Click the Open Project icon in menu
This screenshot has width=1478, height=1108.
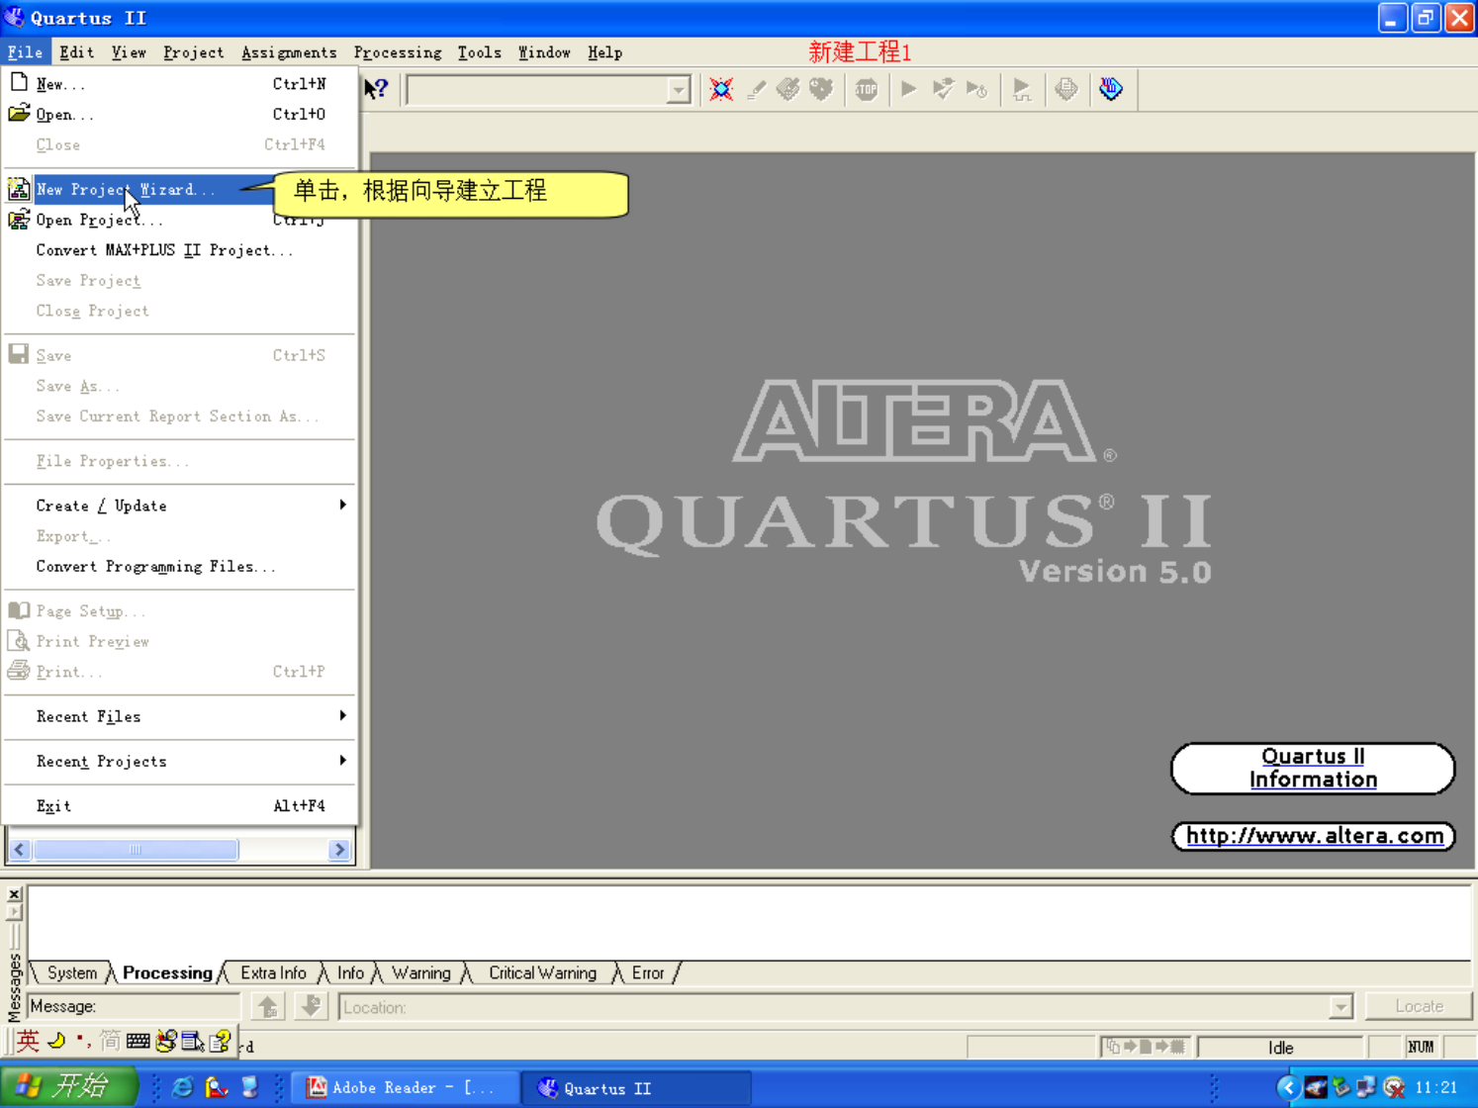click(x=19, y=219)
